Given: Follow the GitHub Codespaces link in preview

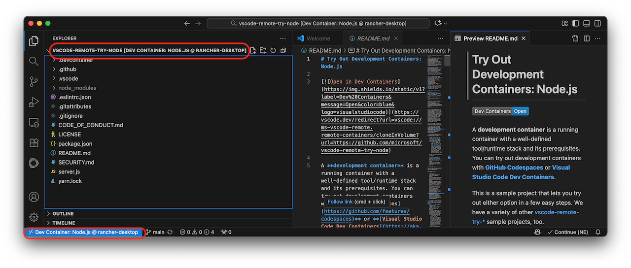Looking at the screenshot, I should (514, 167).
